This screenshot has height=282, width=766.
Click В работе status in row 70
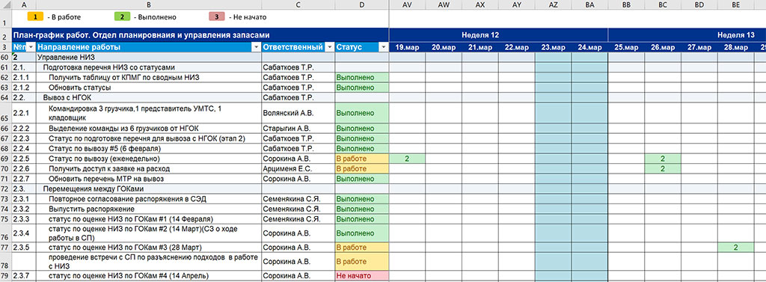(x=361, y=168)
